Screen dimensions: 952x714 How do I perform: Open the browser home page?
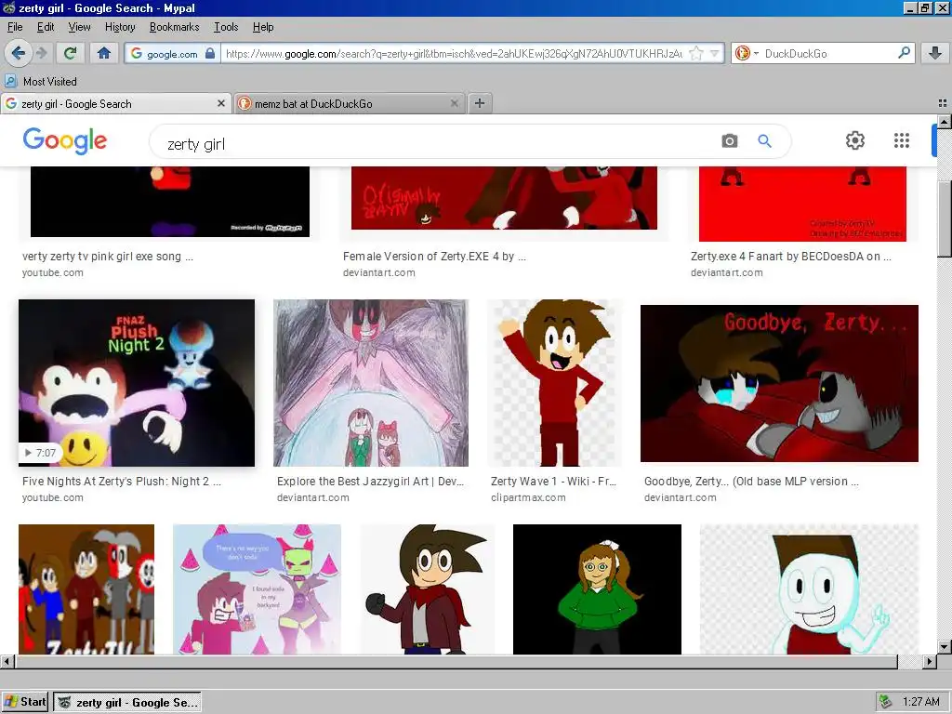(x=104, y=53)
